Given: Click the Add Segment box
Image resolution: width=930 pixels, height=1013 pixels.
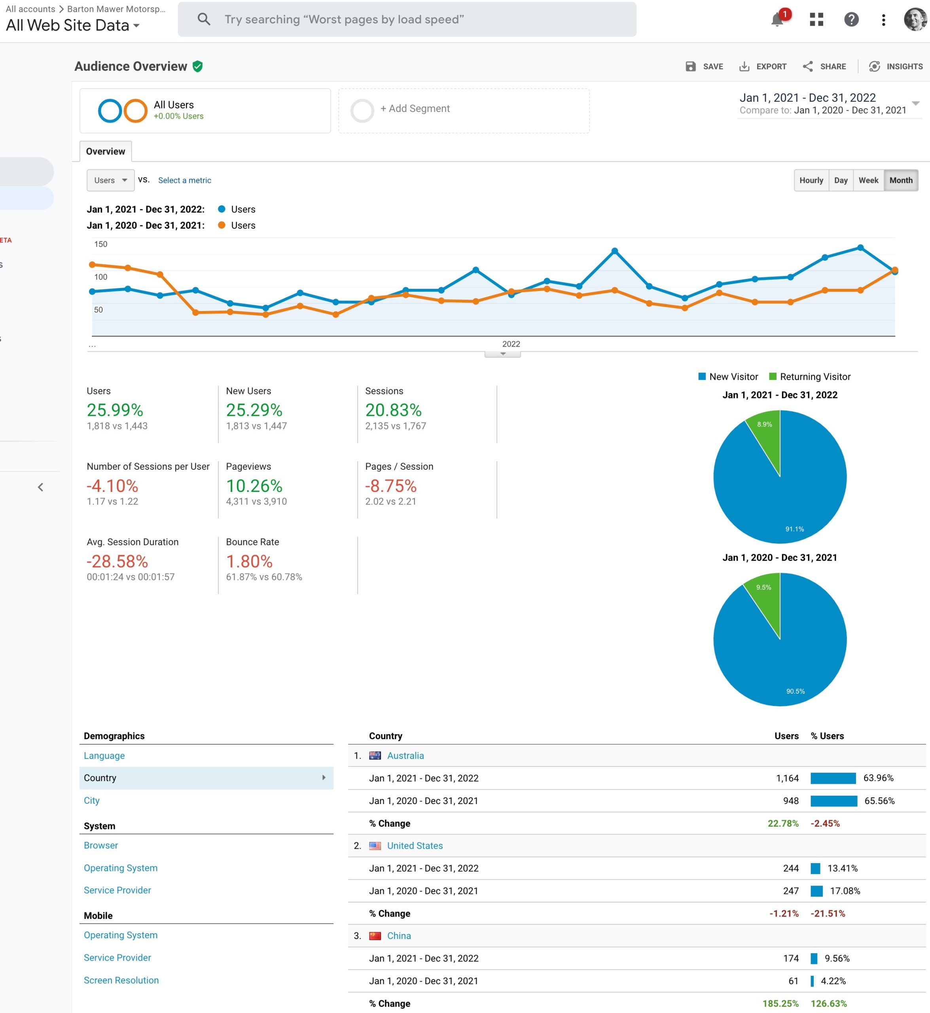Looking at the screenshot, I should coord(464,111).
